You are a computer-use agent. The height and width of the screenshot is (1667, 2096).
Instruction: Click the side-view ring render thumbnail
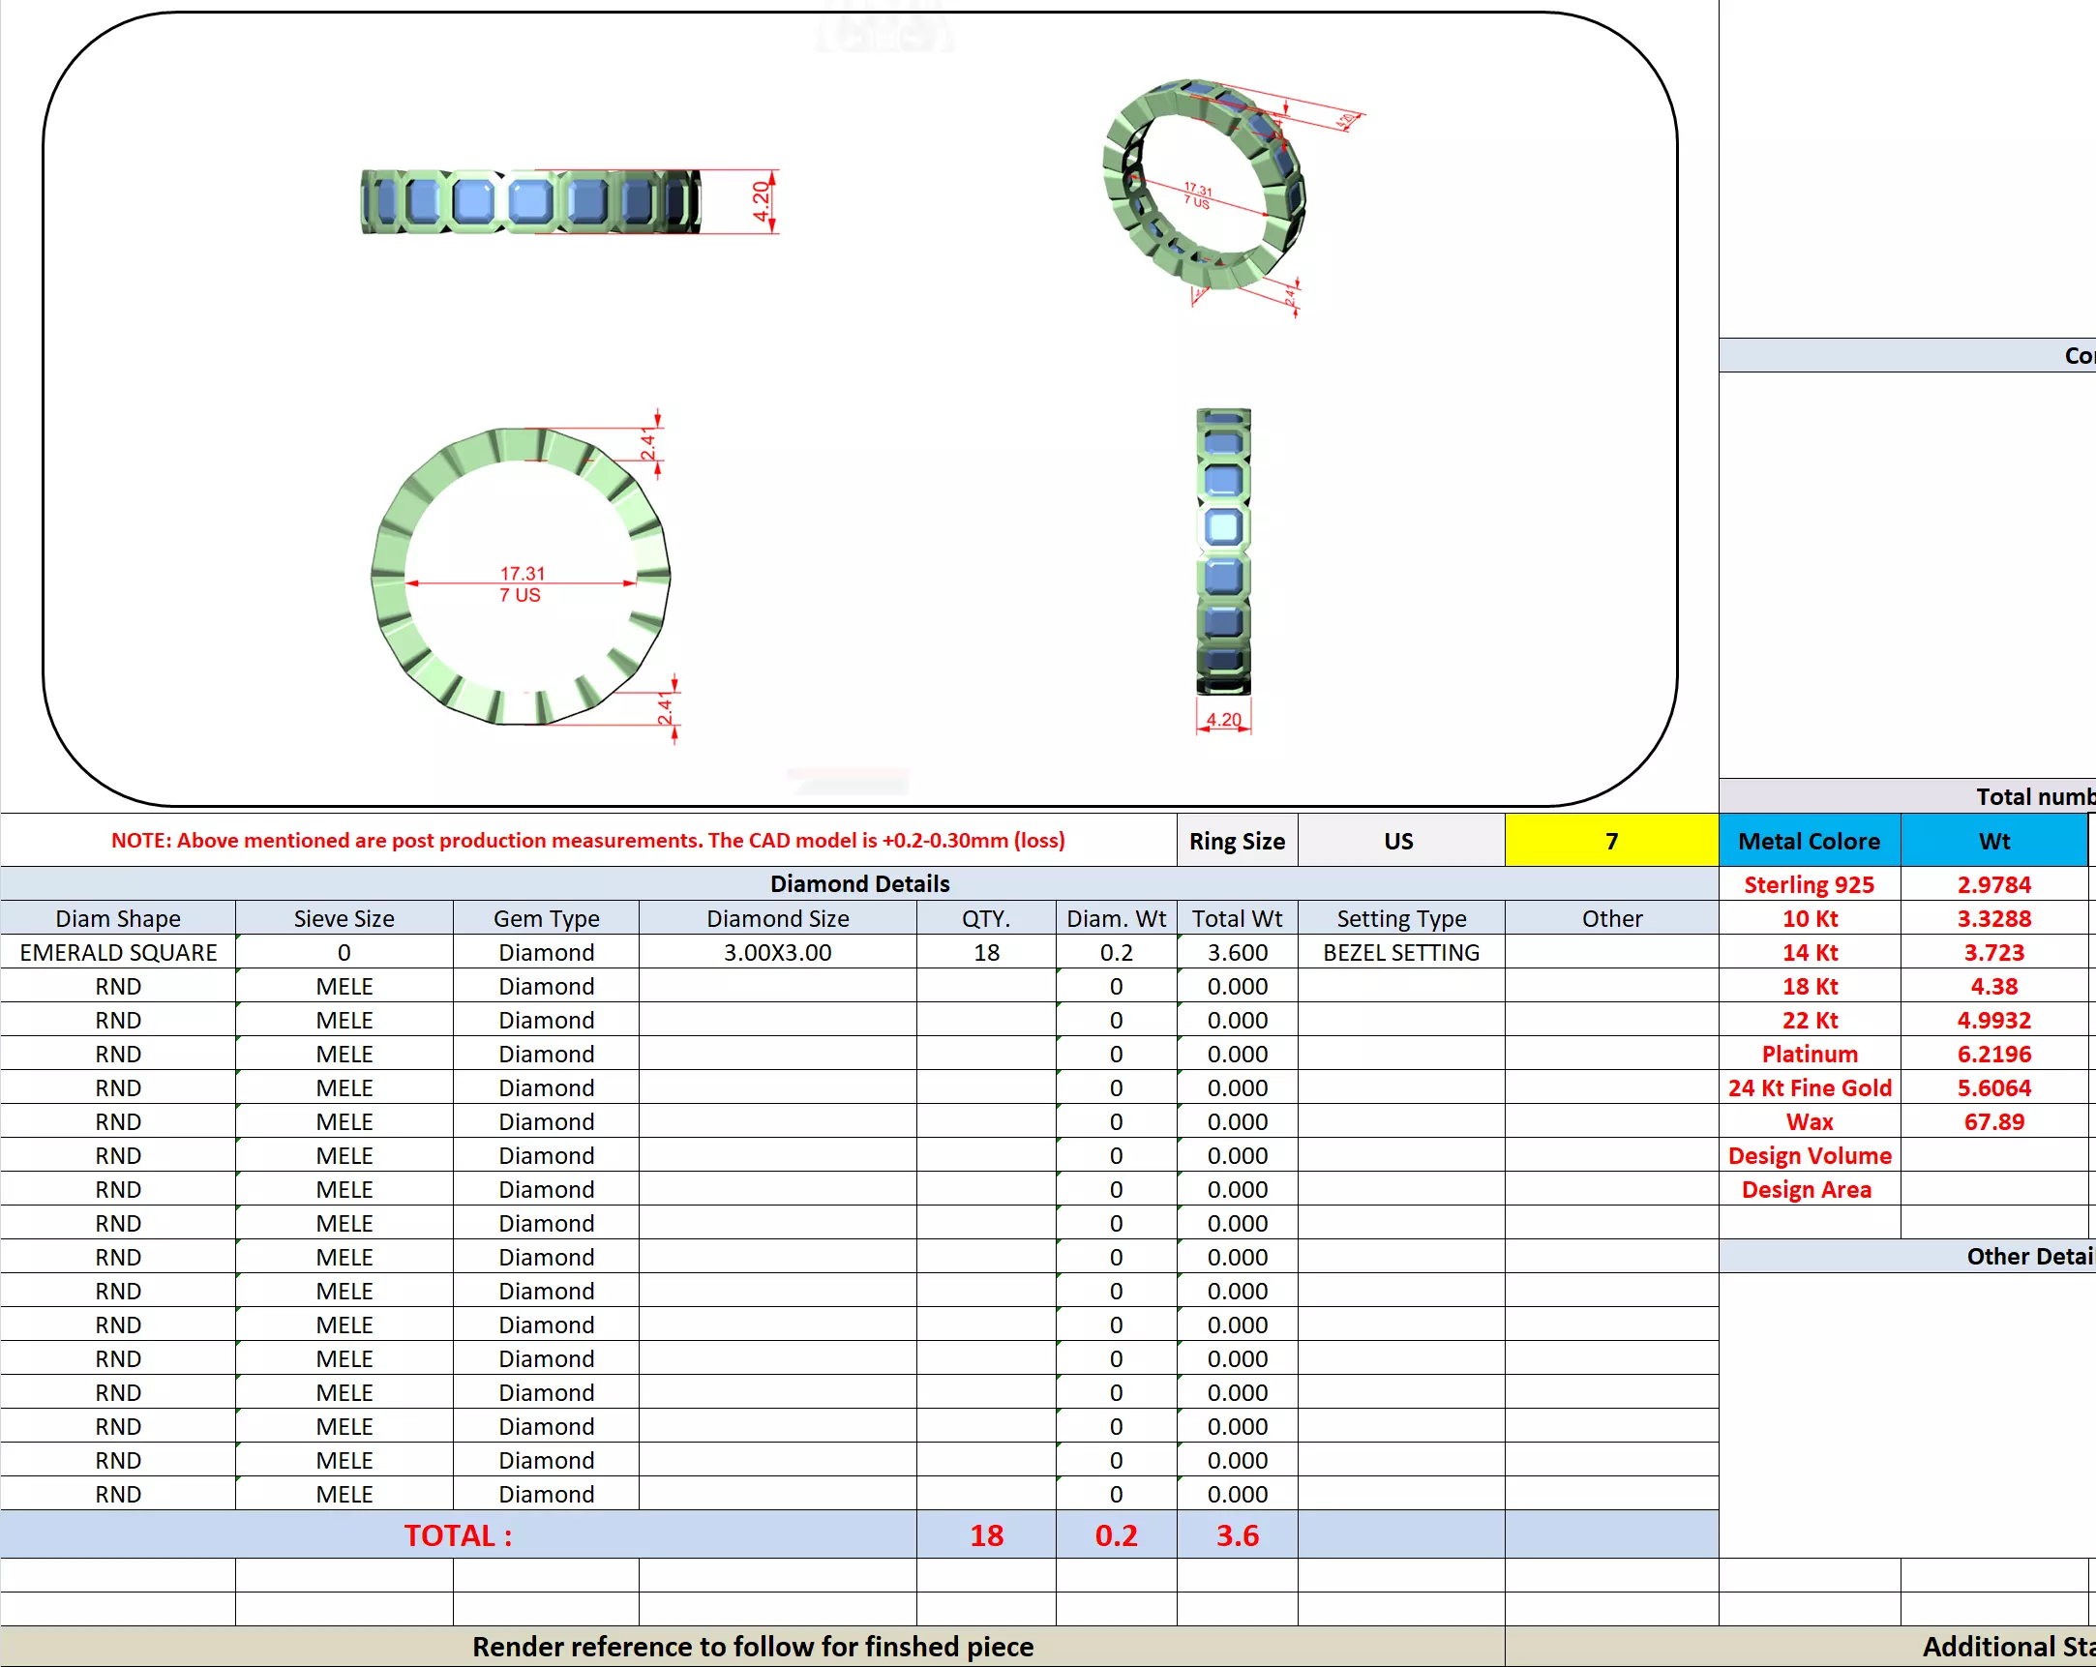coord(530,201)
